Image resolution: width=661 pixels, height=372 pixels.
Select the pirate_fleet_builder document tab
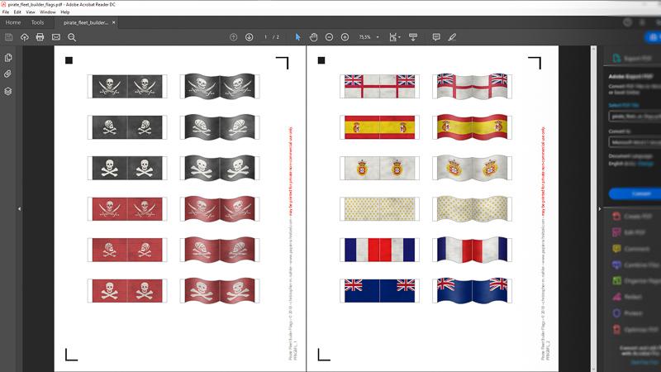point(86,22)
